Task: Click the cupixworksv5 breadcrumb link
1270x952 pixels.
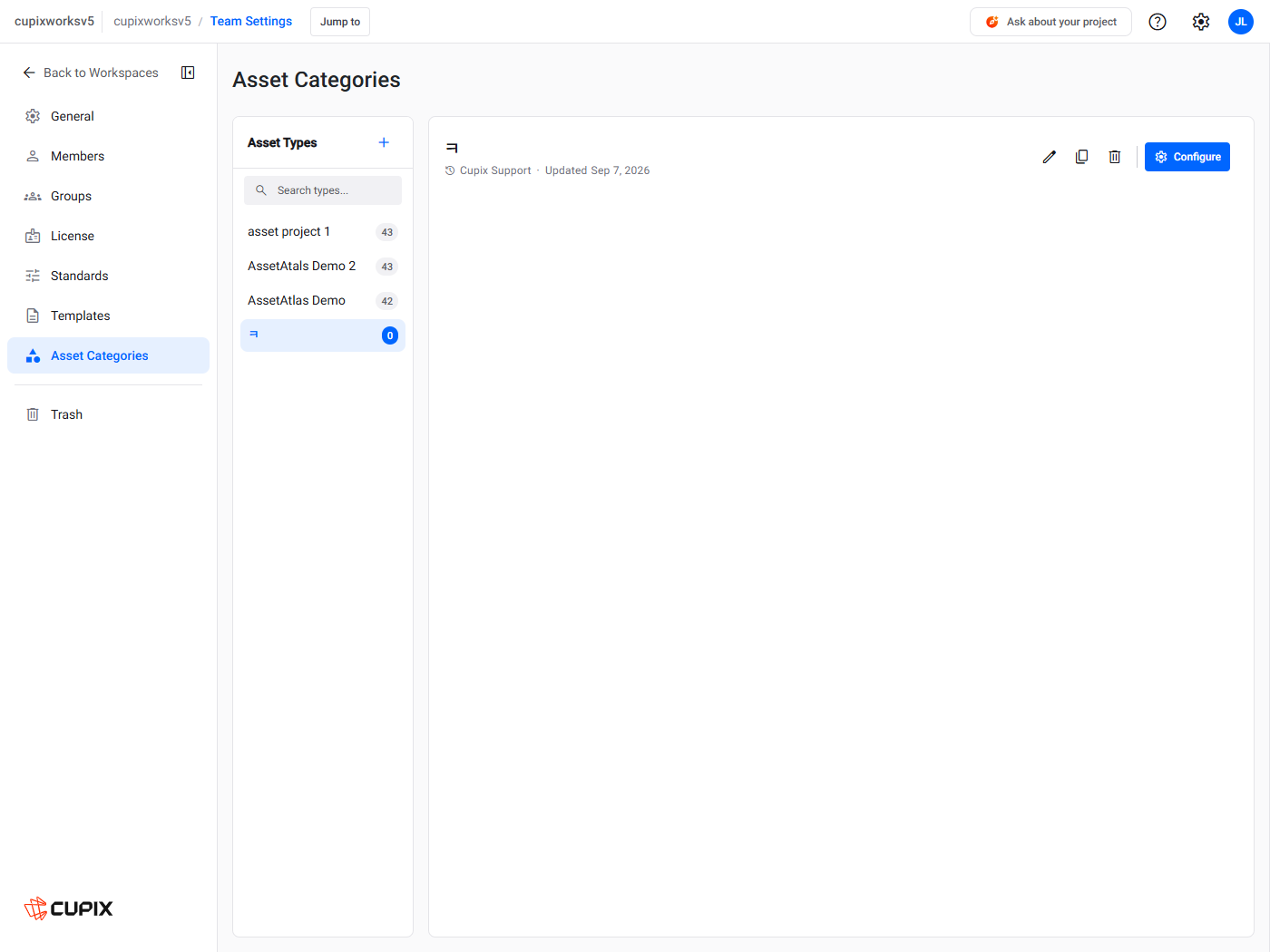Action: [152, 21]
